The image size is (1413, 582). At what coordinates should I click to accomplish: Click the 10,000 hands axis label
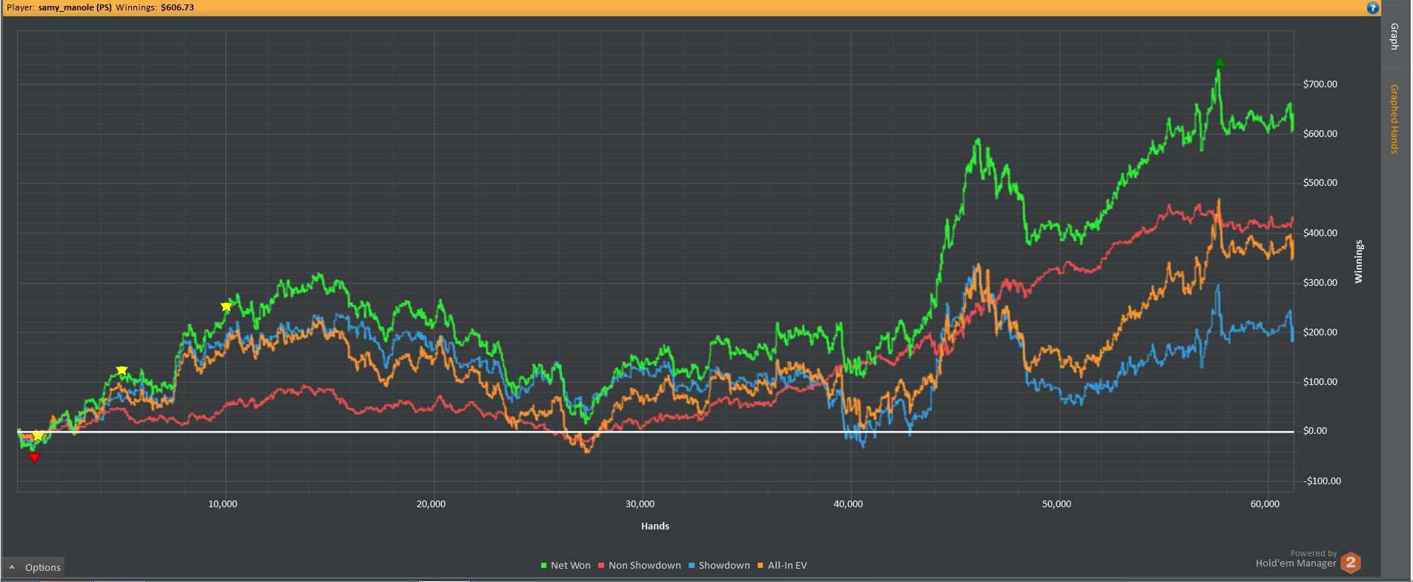223,504
